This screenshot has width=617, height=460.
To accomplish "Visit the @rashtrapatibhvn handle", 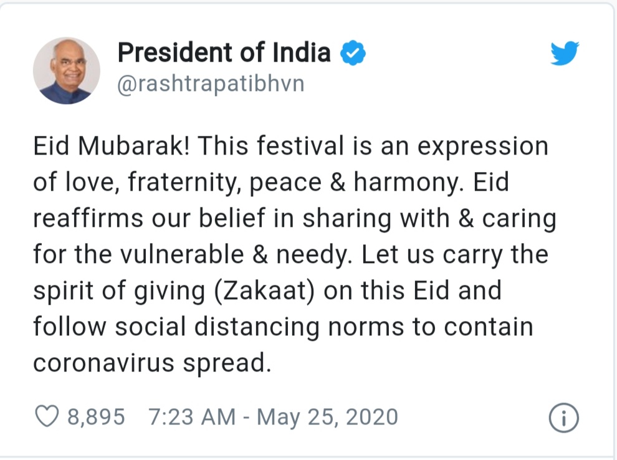I will 211,84.
